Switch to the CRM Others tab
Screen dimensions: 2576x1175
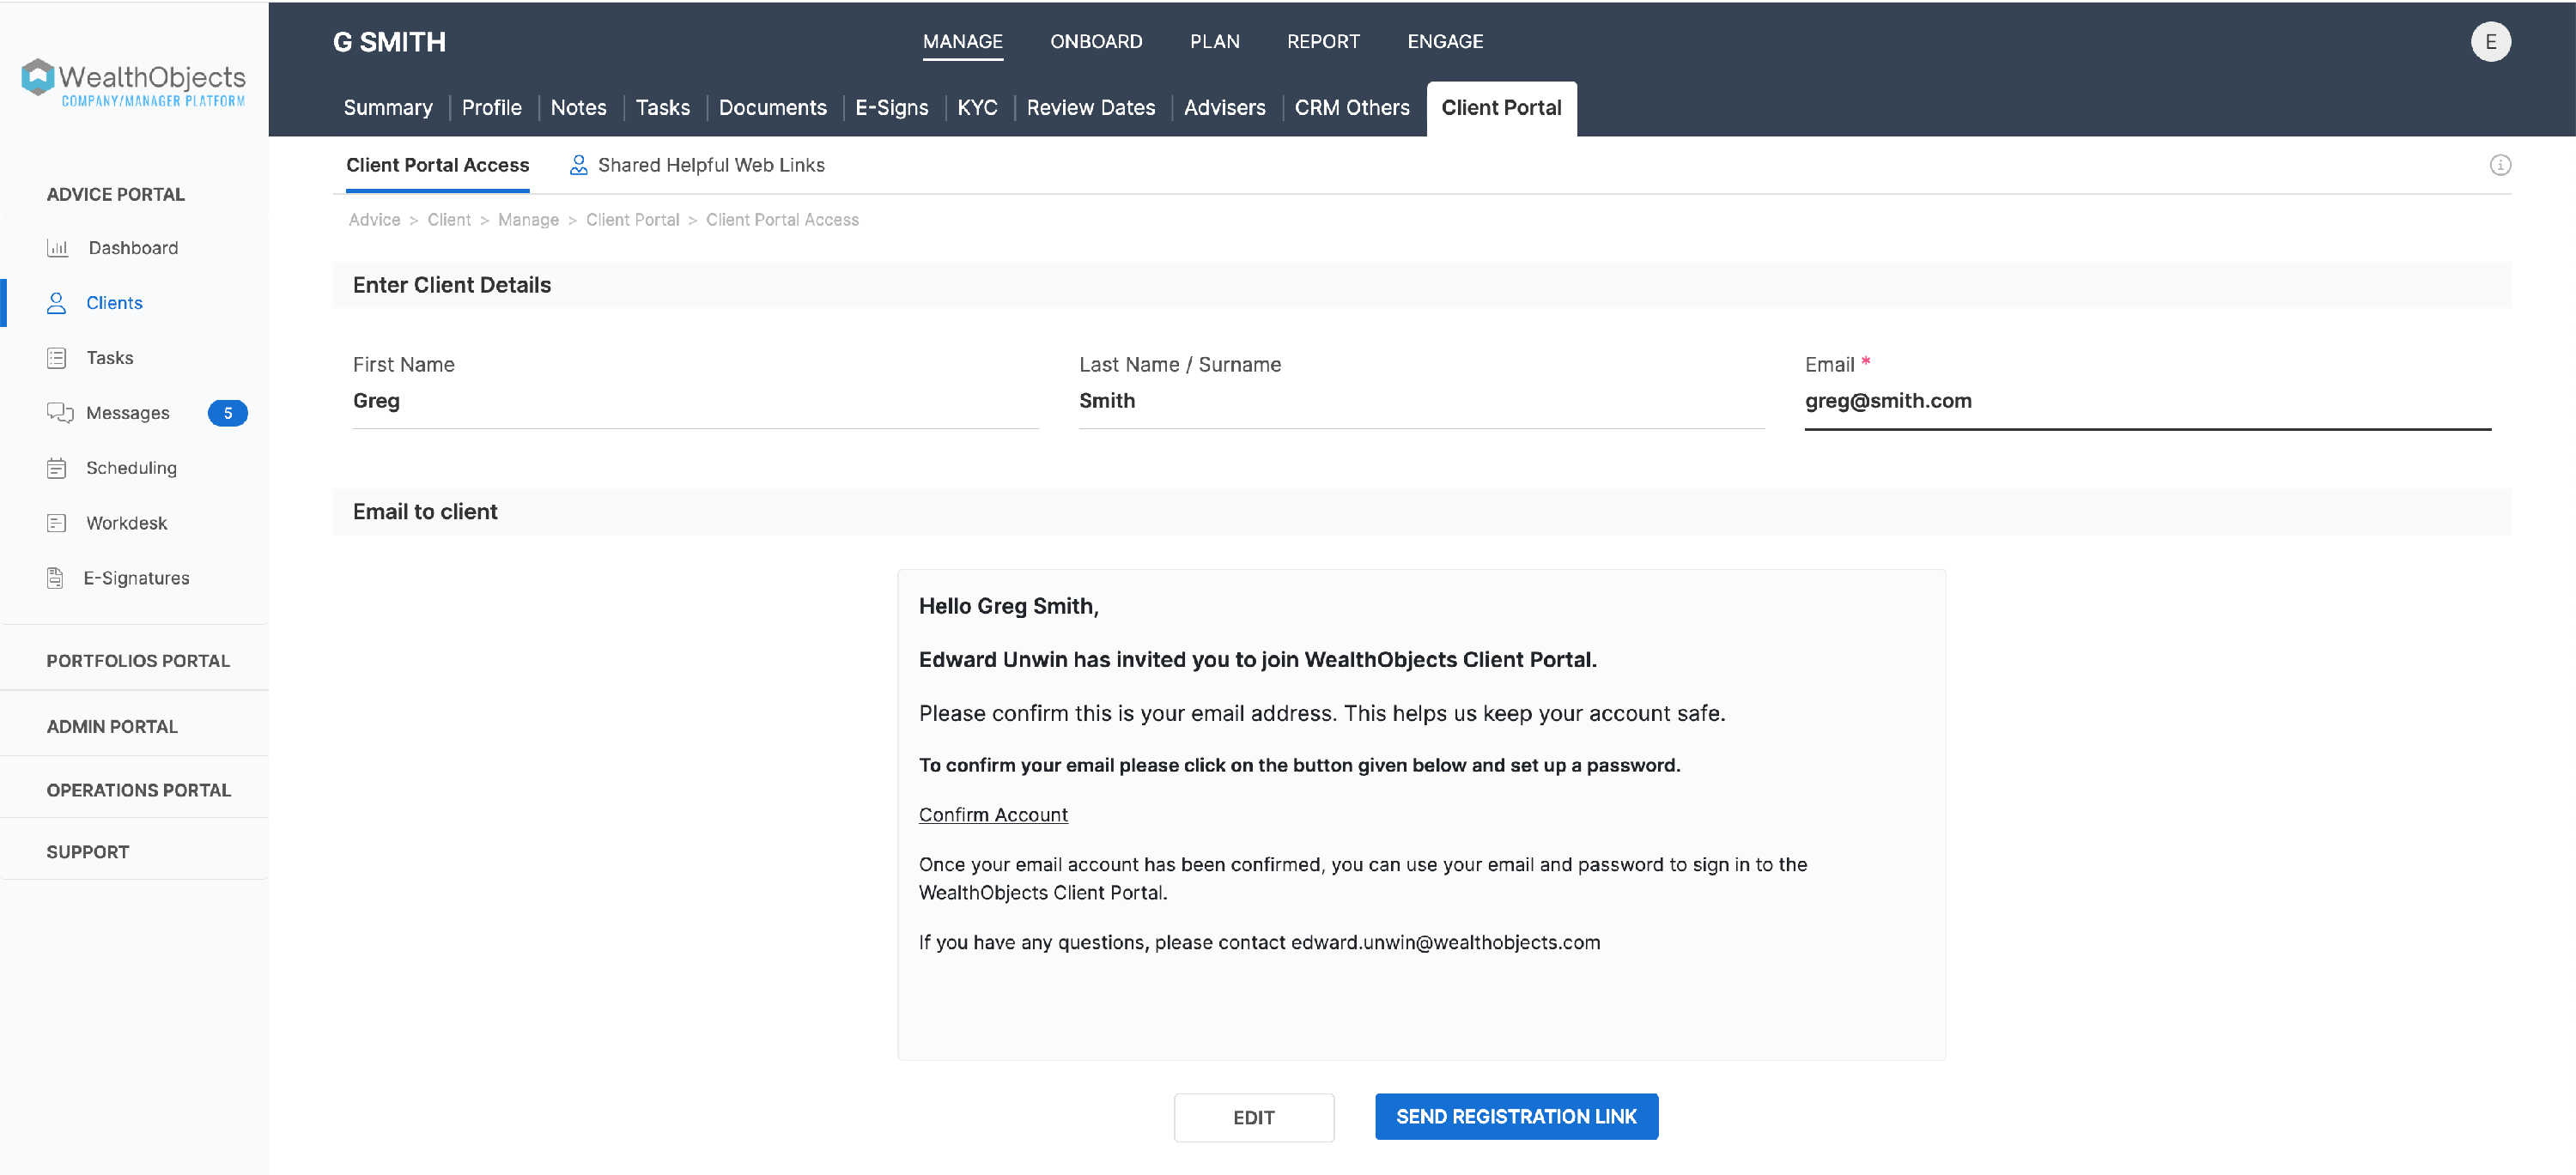[x=1351, y=107]
